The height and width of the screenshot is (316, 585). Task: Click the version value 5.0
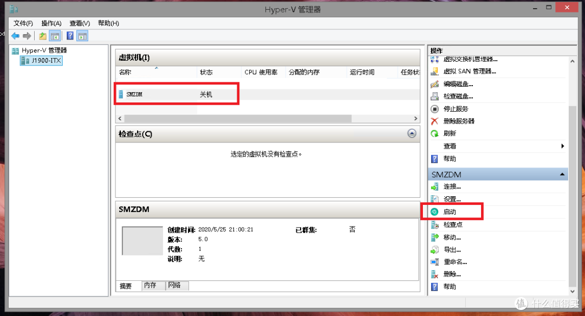[x=203, y=239]
